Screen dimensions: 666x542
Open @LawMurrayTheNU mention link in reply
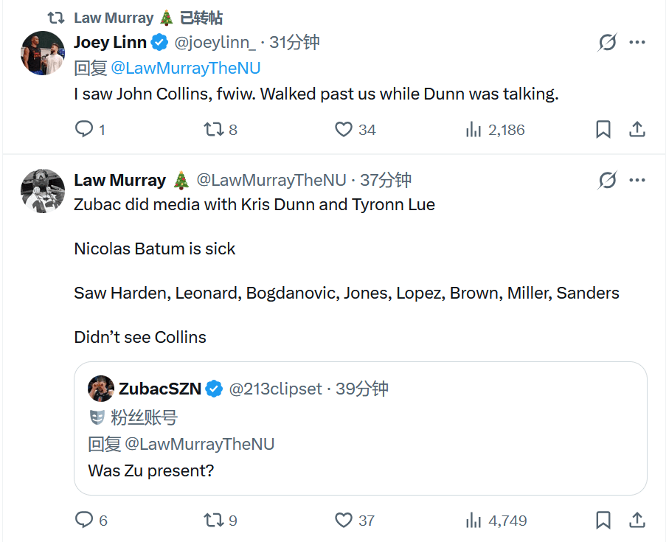click(x=185, y=69)
